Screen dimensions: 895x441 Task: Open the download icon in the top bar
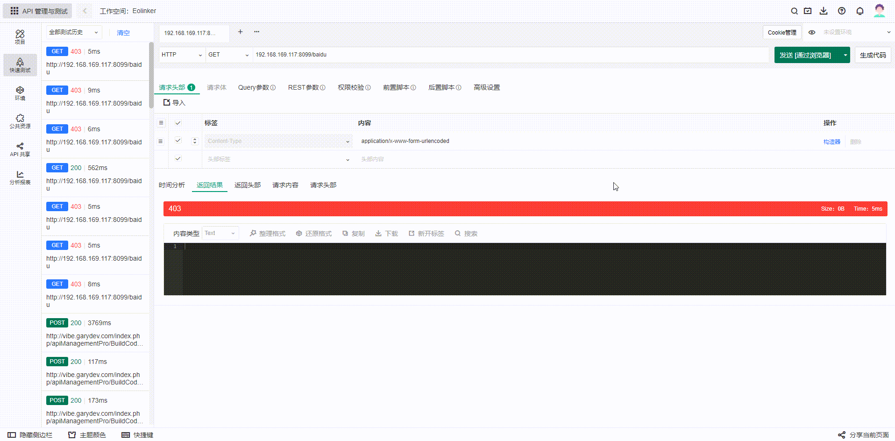pyautogui.click(x=824, y=11)
